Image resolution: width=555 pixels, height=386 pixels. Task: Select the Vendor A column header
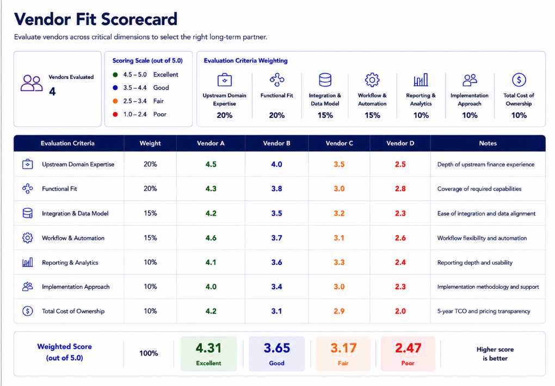211,144
